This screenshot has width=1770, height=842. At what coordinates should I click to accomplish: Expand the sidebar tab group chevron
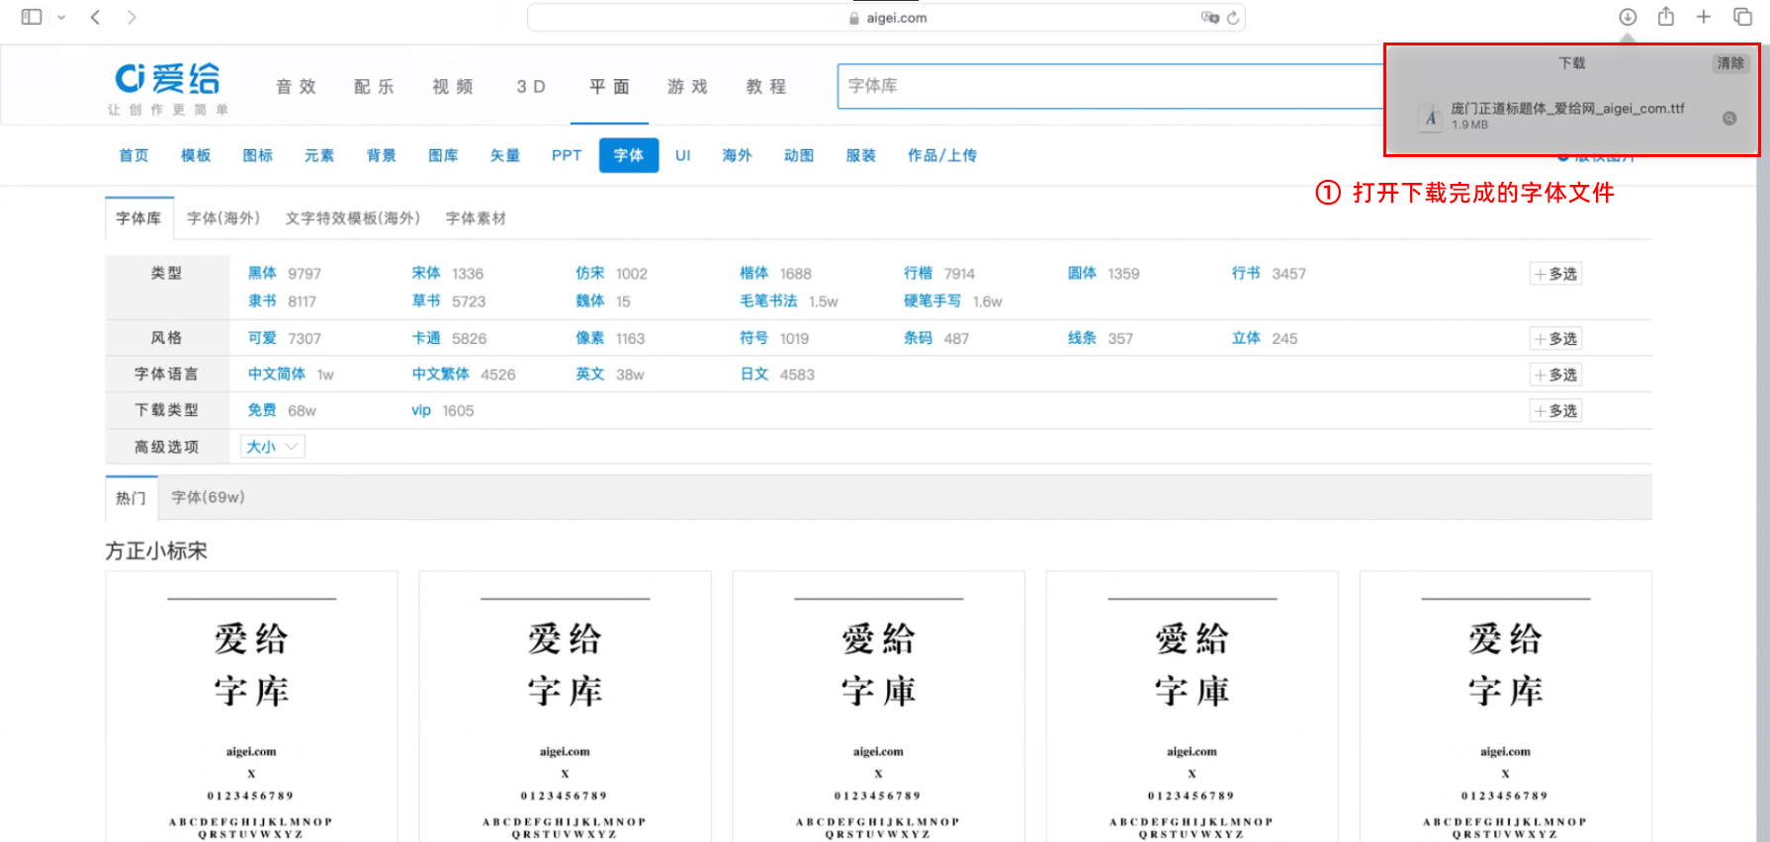tap(61, 17)
